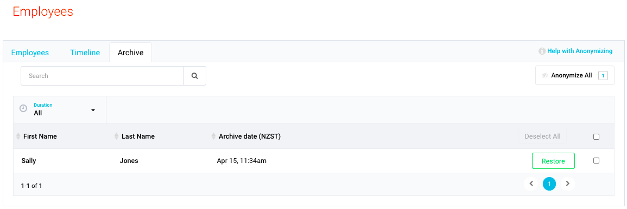The width and height of the screenshot is (627, 209).
Task: Switch to the Employees tab
Action: tap(30, 53)
